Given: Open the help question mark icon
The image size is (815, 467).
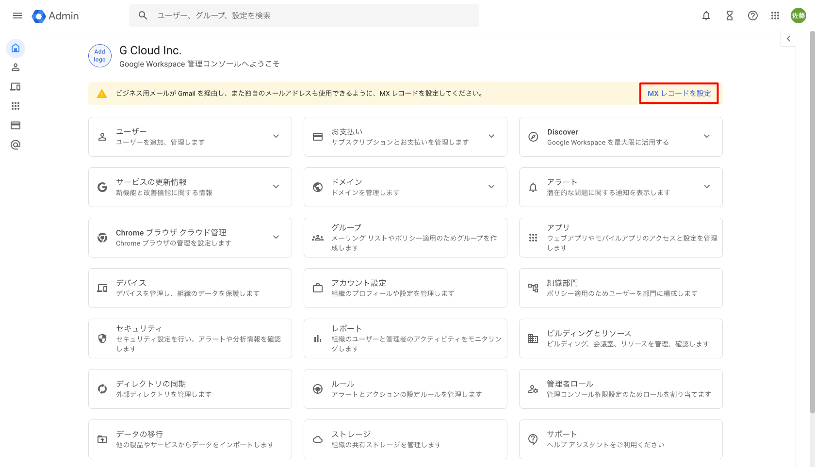Looking at the screenshot, I should coord(753,16).
